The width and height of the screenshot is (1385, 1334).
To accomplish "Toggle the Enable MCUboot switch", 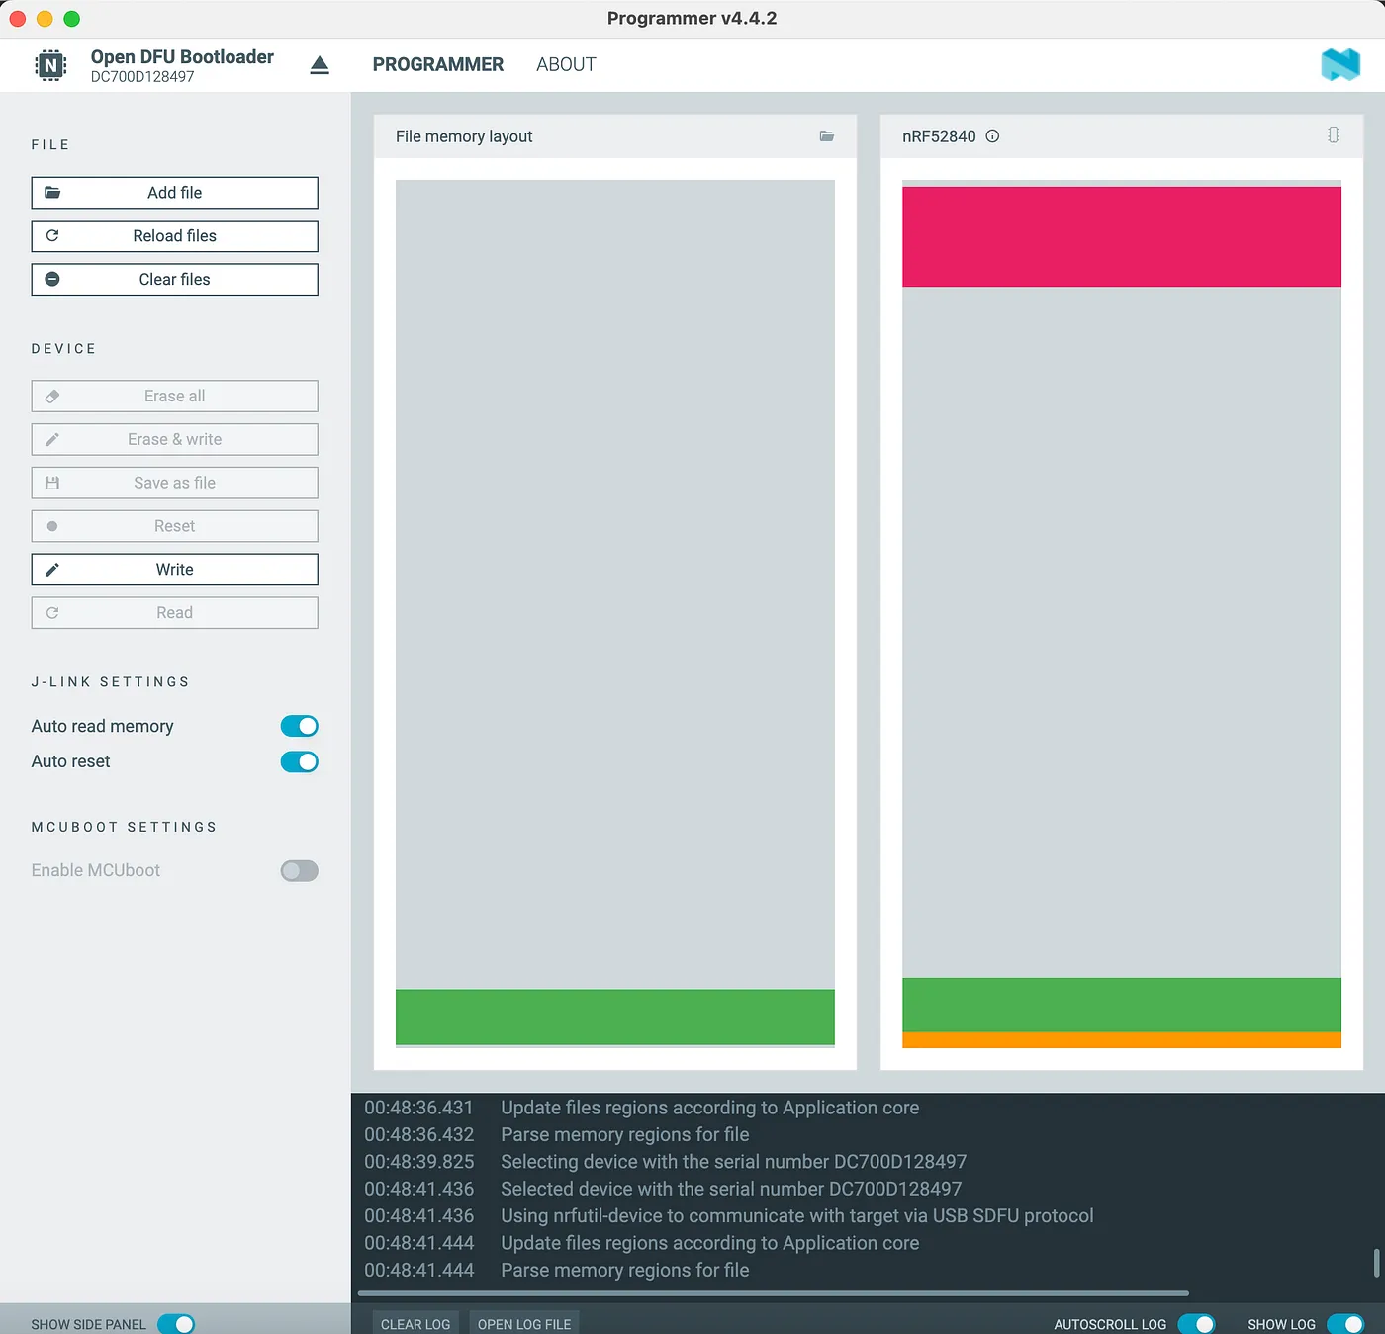I will coord(299,870).
